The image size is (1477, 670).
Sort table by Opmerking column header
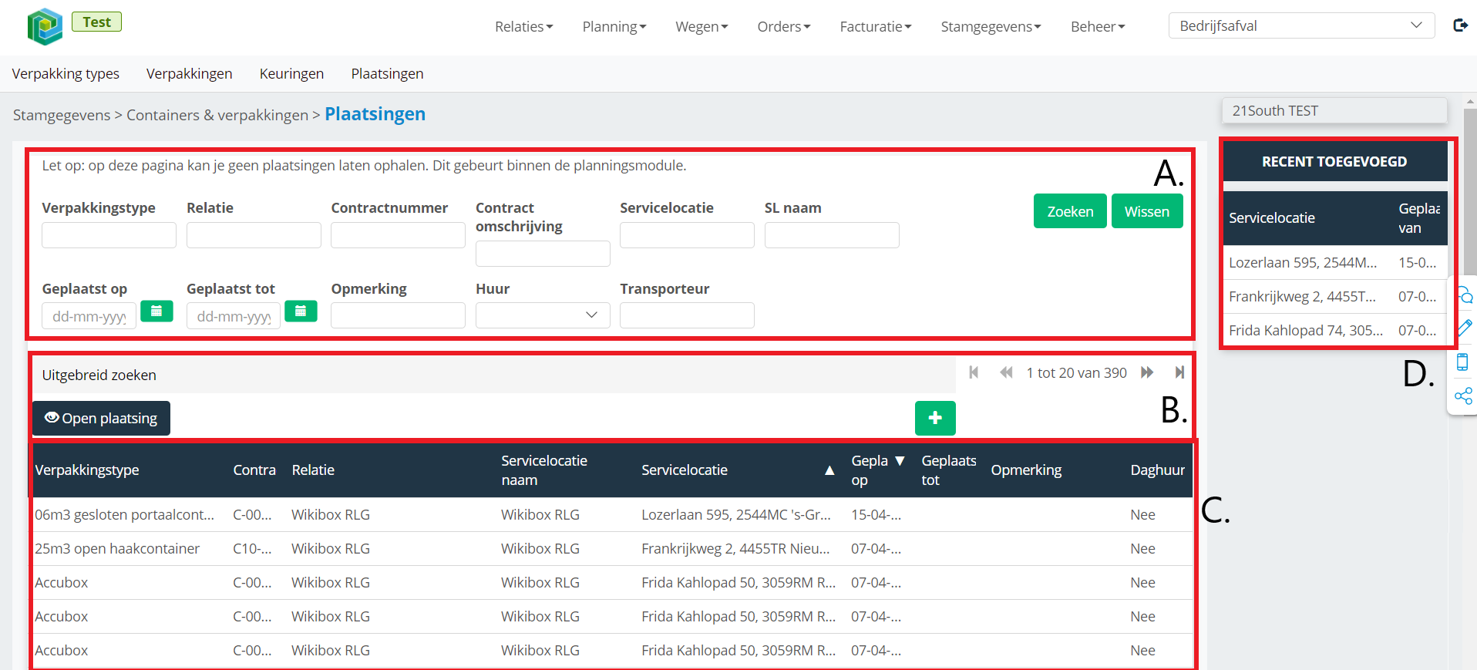click(x=1026, y=470)
